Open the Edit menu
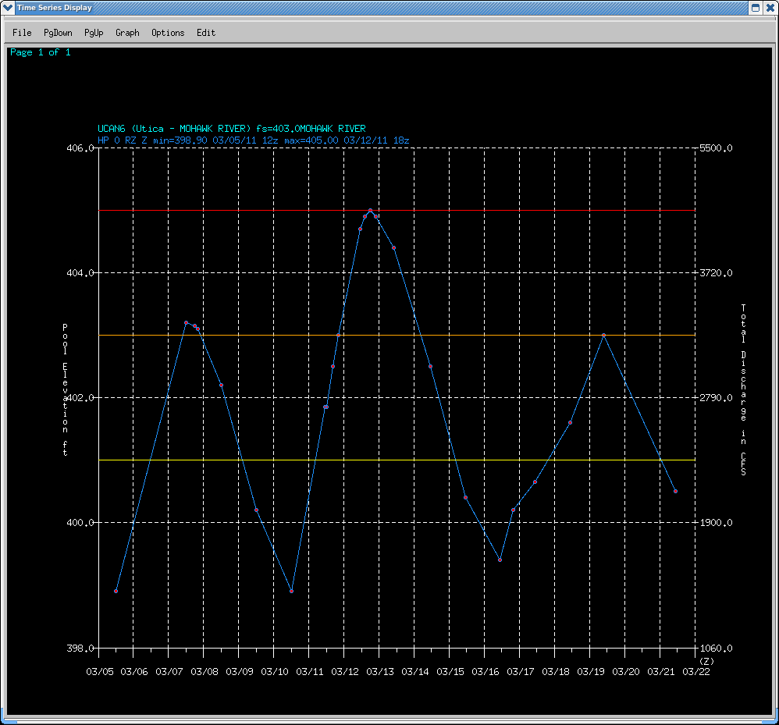Image resolution: width=779 pixels, height=725 pixels. [x=206, y=33]
